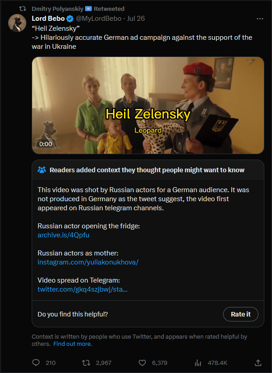Open the three-dot more options menu

tap(260, 19)
